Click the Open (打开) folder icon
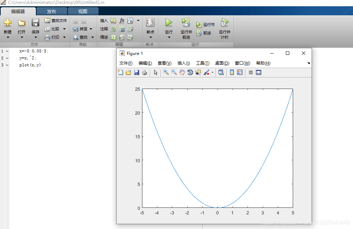The height and width of the screenshot is (229, 353). click(x=22, y=23)
